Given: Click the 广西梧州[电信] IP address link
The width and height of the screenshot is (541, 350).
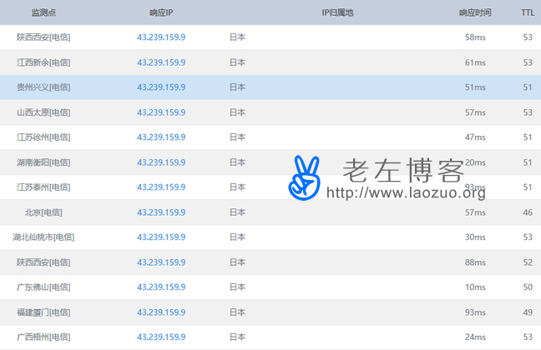Looking at the screenshot, I should [161, 337].
